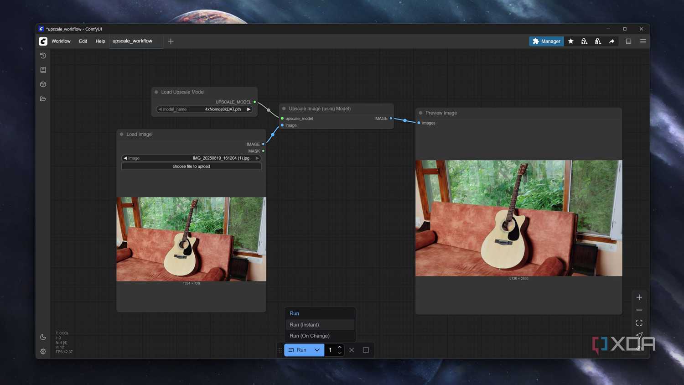Fit the graph to view
Viewport: 684px width, 385px height.
click(639, 323)
